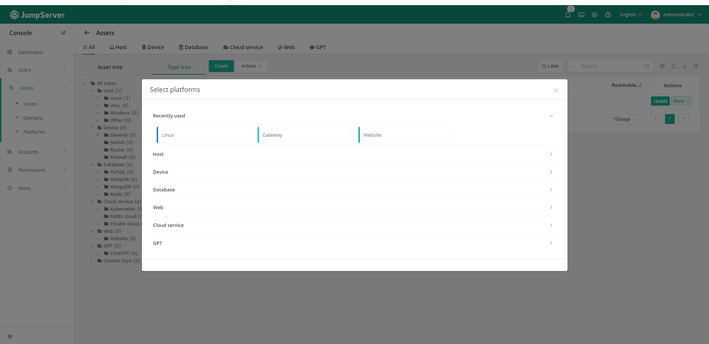The height and width of the screenshot is (344, 709).
Task: Click the console switch view icon
Action: (63, 33)
